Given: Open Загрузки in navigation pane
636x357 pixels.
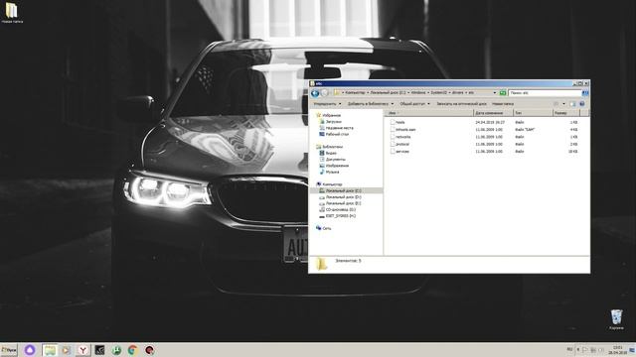Looking at the screenshot, I should click(x=331, y=121).
